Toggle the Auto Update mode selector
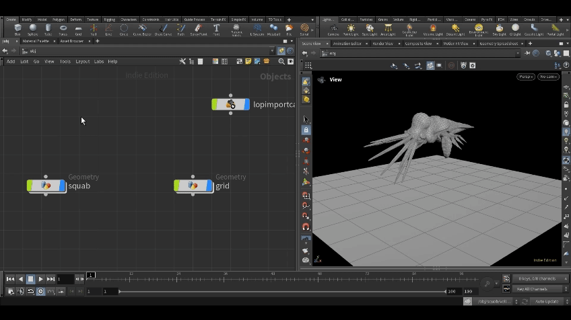 tap(549, 301)
